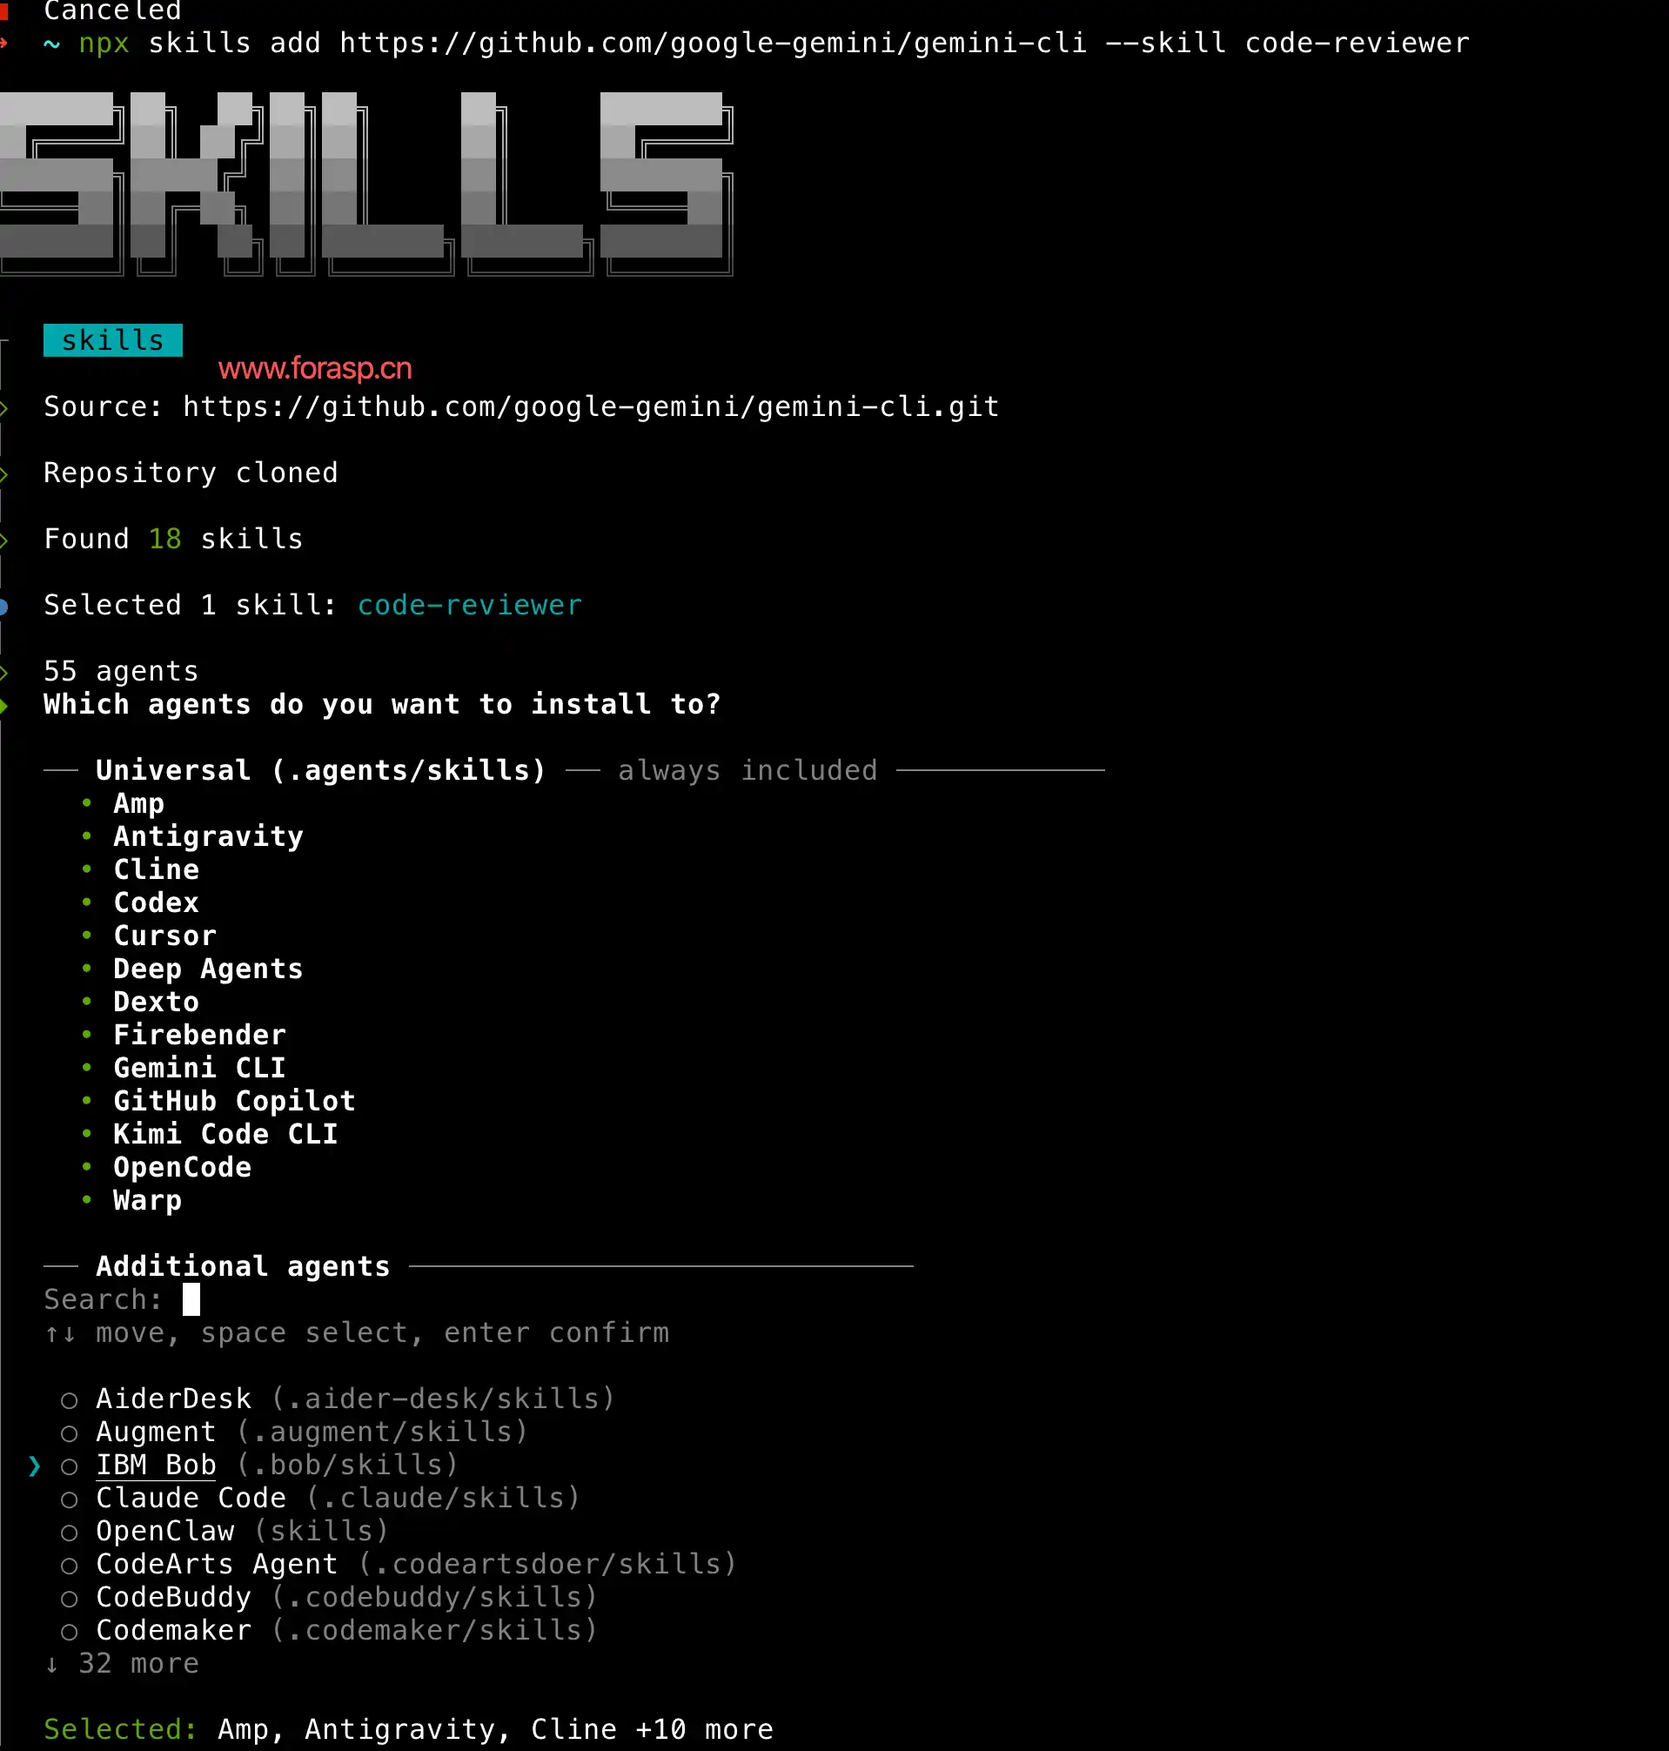
Task: Click the (.bob/skills) path text
Action: (x=347, y=1465)
